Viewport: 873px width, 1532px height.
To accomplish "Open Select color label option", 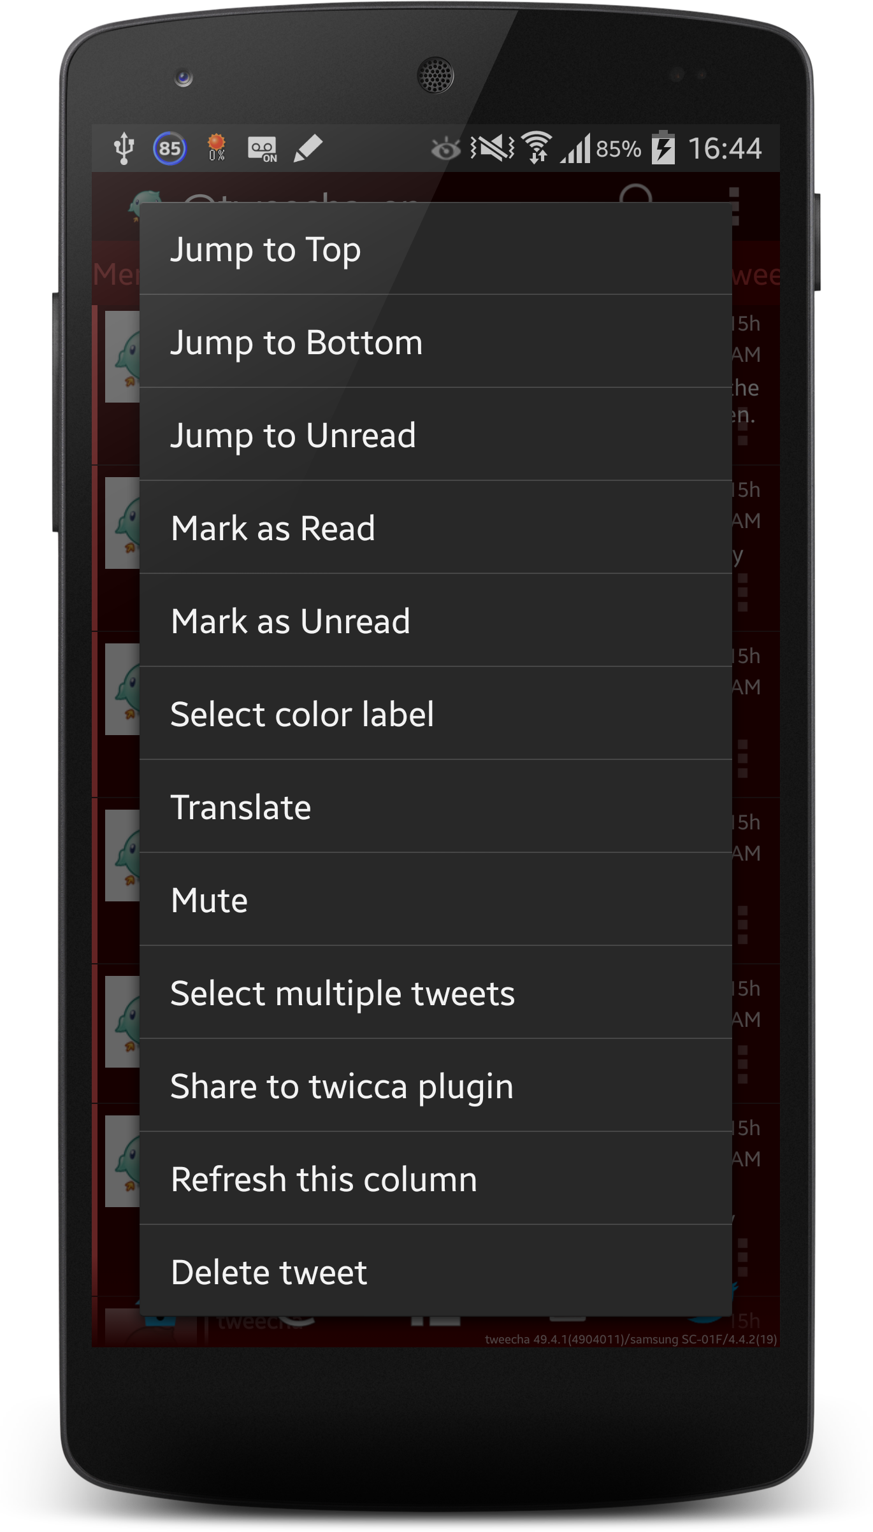I will point(435,714).
